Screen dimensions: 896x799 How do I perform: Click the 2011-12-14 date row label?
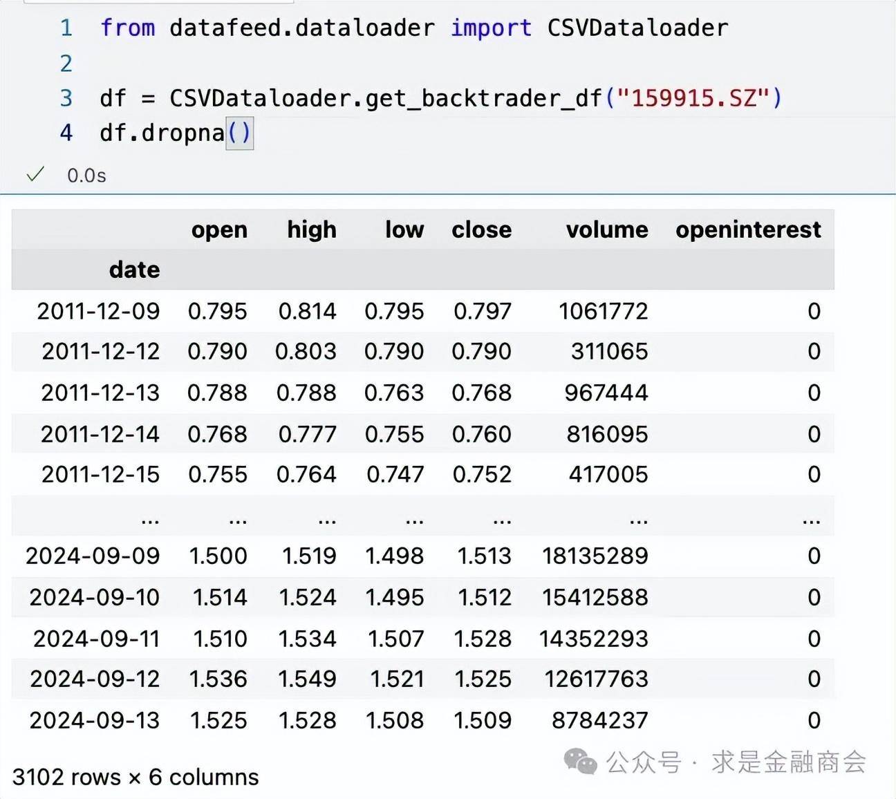pos(100,434)
